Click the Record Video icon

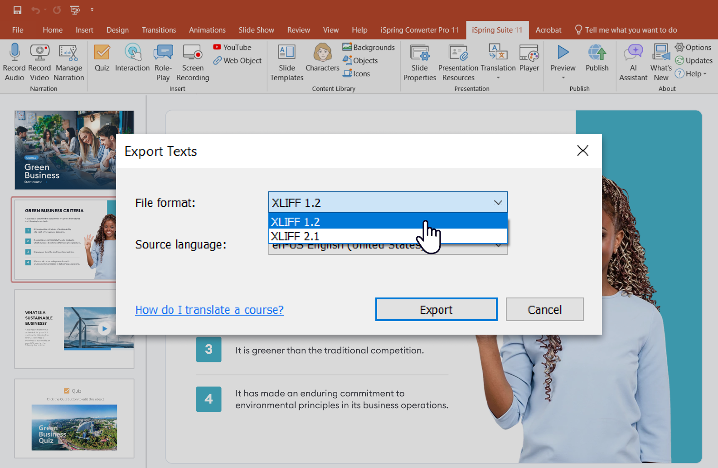coord(39,62)
